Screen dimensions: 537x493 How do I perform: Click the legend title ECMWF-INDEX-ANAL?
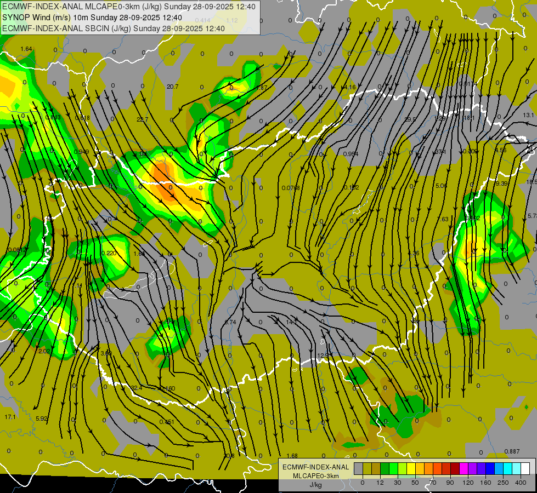click(316, 467)
